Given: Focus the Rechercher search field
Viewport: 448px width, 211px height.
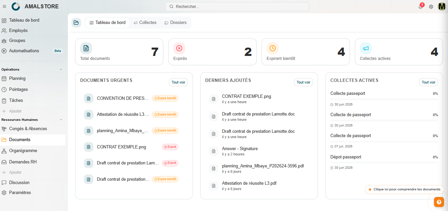Looking at the screenshot, I should click(x=237, y=7).
